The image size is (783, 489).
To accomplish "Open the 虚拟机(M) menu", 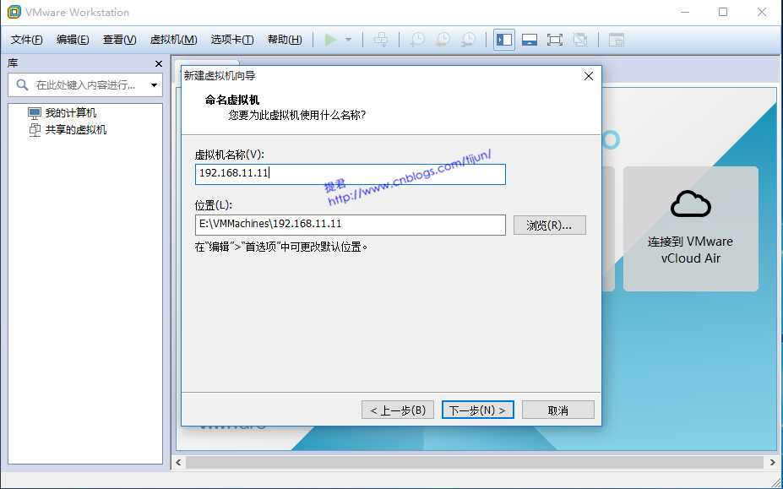I will point(173,40).
